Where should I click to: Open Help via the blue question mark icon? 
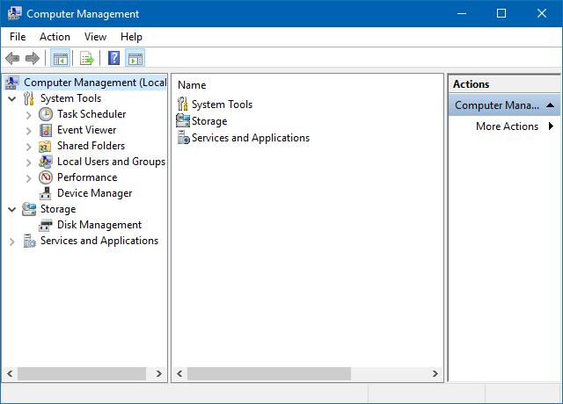[x=113, y=59]
